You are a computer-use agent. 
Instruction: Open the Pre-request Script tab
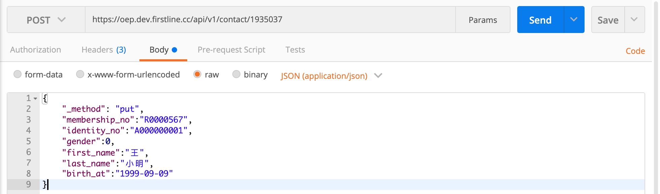[231, 50]
